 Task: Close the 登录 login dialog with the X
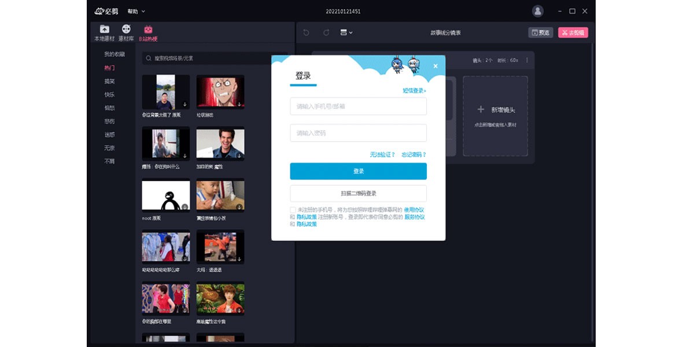point(435,66)
